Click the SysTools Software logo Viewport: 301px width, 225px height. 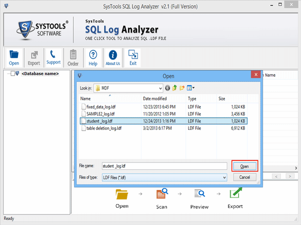pyautogui.click(x=42, y=30)
